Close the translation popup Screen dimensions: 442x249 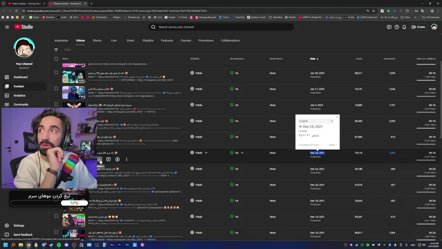[x=337, y=117]
